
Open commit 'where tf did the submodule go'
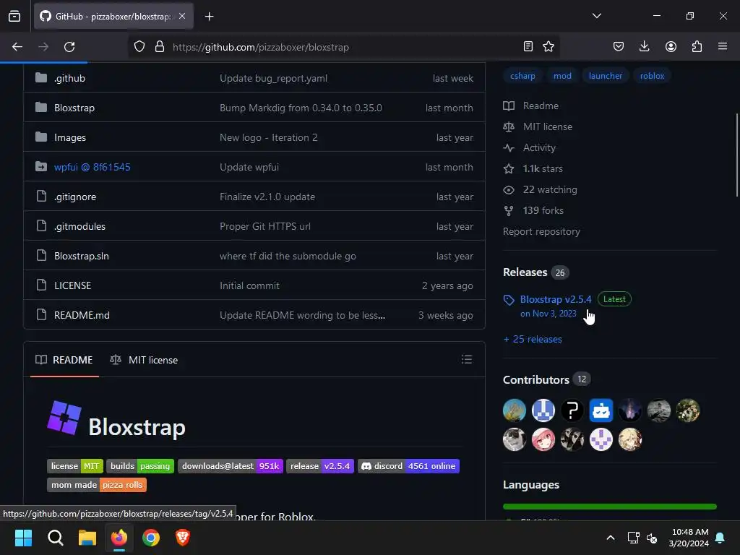[x=288, y=256]
